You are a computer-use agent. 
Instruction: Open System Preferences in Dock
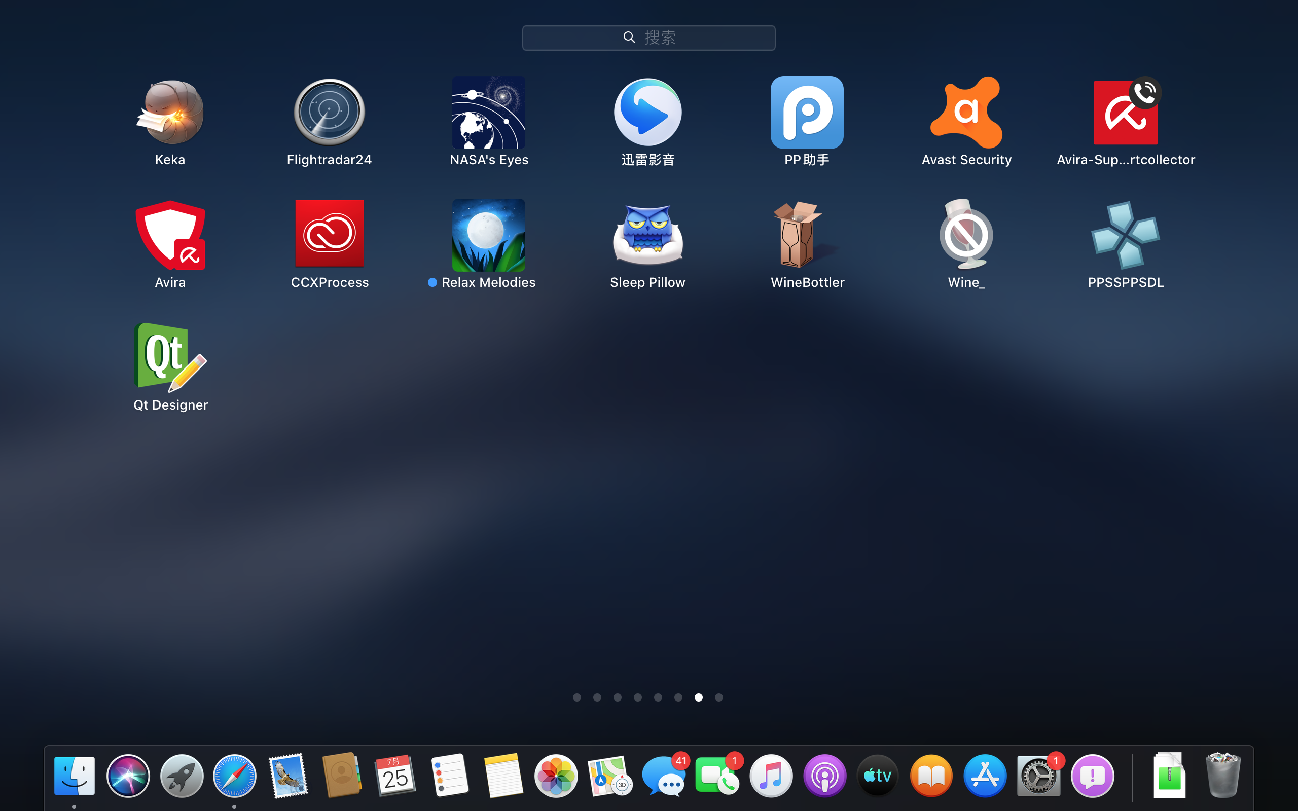(1038, 776)
